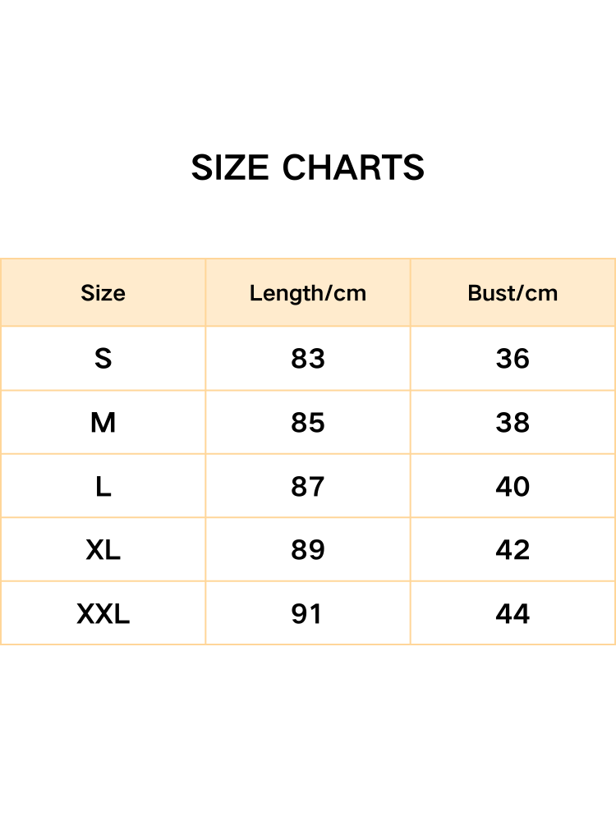
Task: Pick the bust value 36
Action: (x=513, y=359)
